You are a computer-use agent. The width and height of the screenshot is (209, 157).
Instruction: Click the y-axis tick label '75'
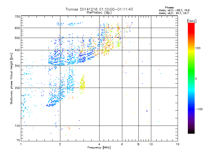pyautogui.click(x=18, y=140)
